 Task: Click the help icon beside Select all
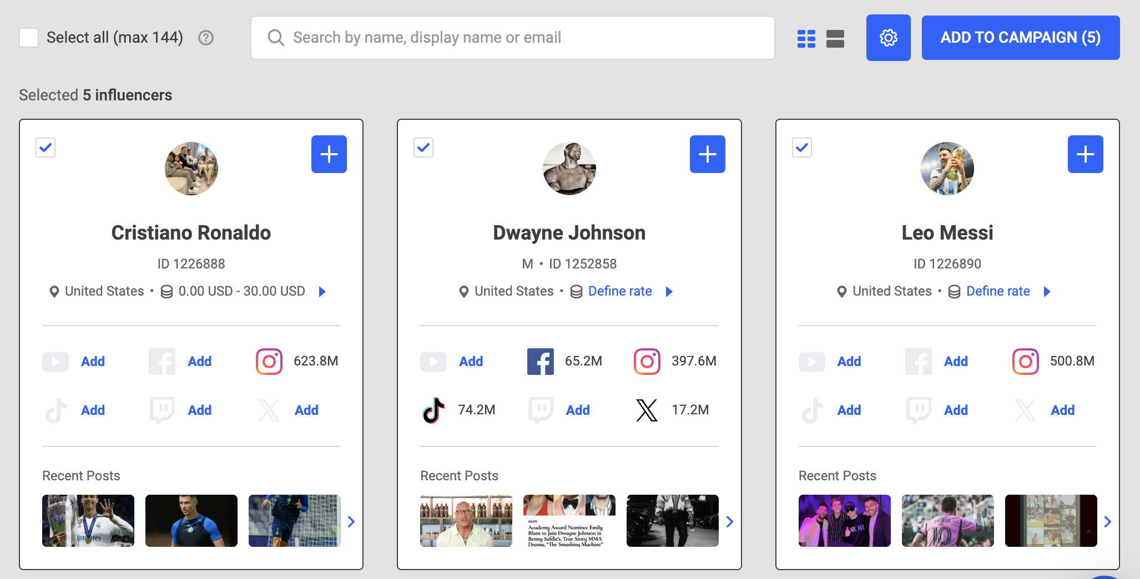coord(206,38)
